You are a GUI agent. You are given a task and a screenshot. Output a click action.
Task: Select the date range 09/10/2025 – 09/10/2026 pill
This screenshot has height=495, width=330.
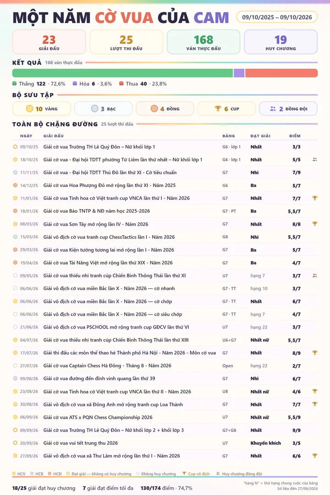(277, 17)
